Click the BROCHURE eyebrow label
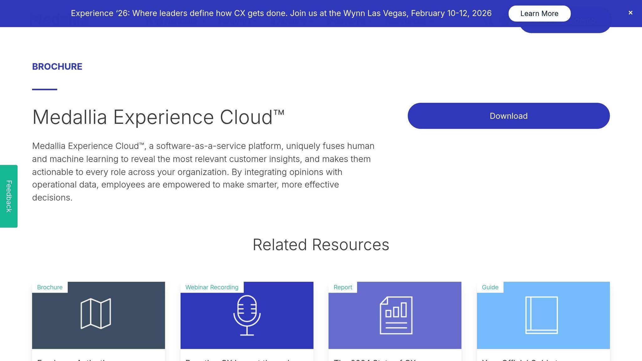Viewport: 642px width, 361px height. pos(57,66)
